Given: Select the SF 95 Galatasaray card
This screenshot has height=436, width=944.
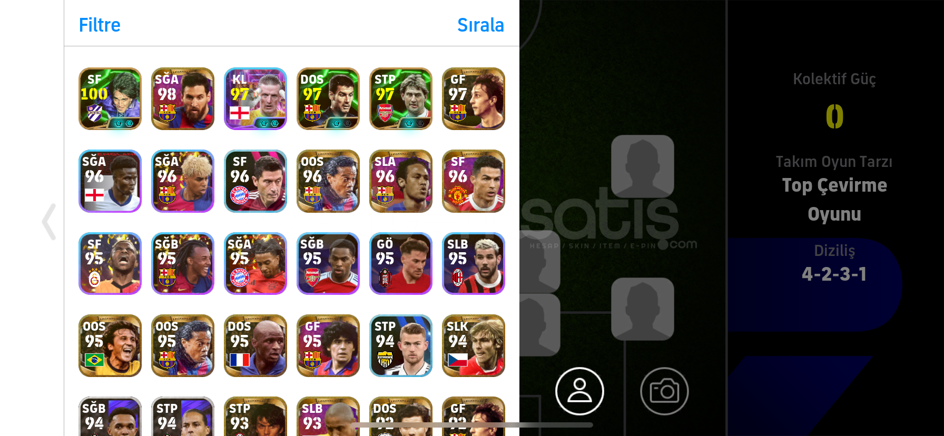Looking at the screenshot, I should pyautogui.click(x=110, y=263).
